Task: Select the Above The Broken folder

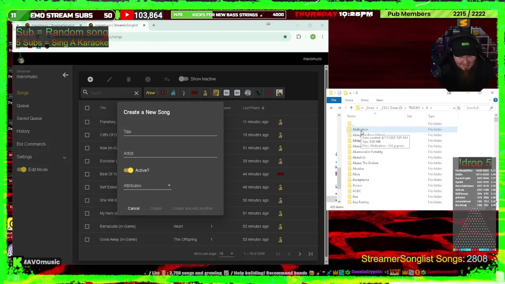Action: pos(365,163)
